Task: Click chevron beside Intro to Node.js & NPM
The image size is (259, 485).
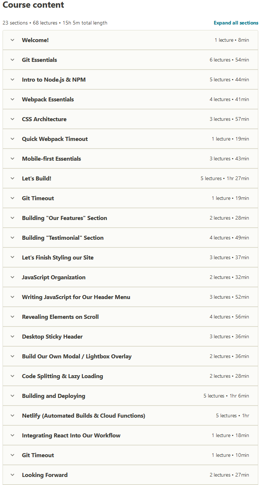Action: click(x=12, y=79)
